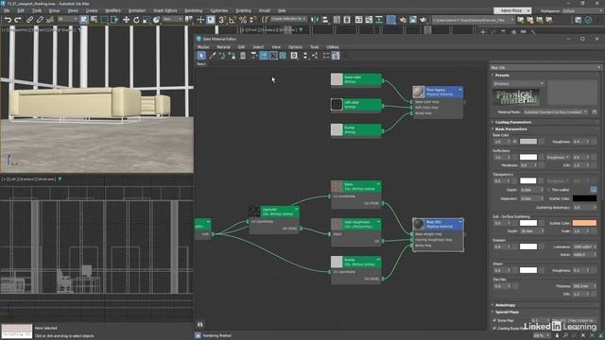Click the white Reflections color swatch
This screenshot has width=605, height=340.
click(528, 157)
